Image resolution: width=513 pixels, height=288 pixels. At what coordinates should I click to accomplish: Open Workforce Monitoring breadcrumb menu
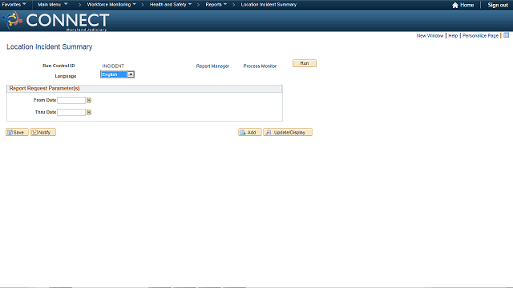click(x=111, y=5)
